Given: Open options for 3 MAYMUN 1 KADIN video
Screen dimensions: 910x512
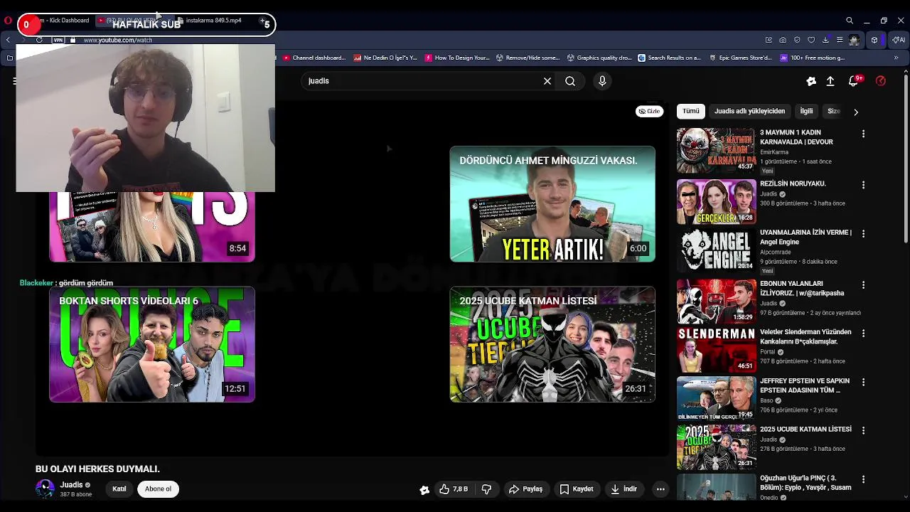Looking at the screenshot, I should point(863,134).
